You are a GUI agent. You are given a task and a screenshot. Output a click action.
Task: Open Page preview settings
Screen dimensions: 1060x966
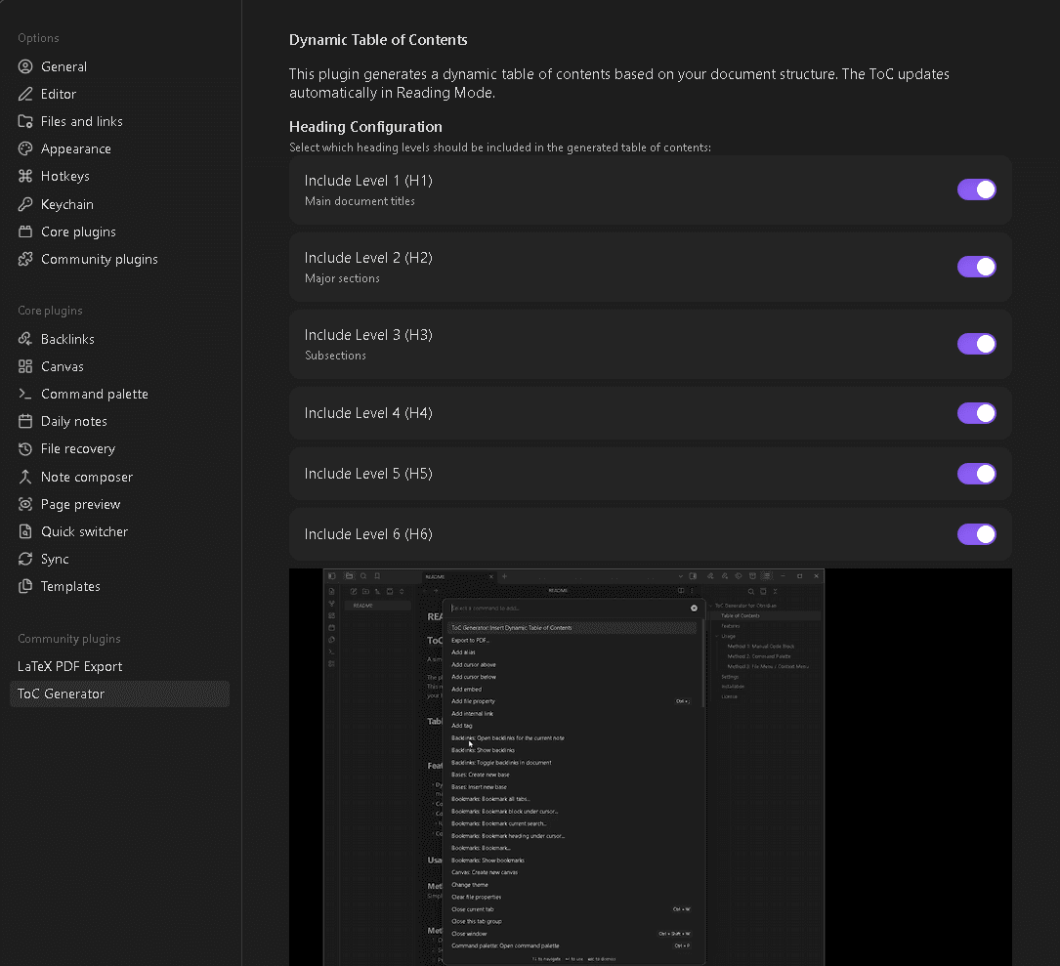(x=119, y=504)
